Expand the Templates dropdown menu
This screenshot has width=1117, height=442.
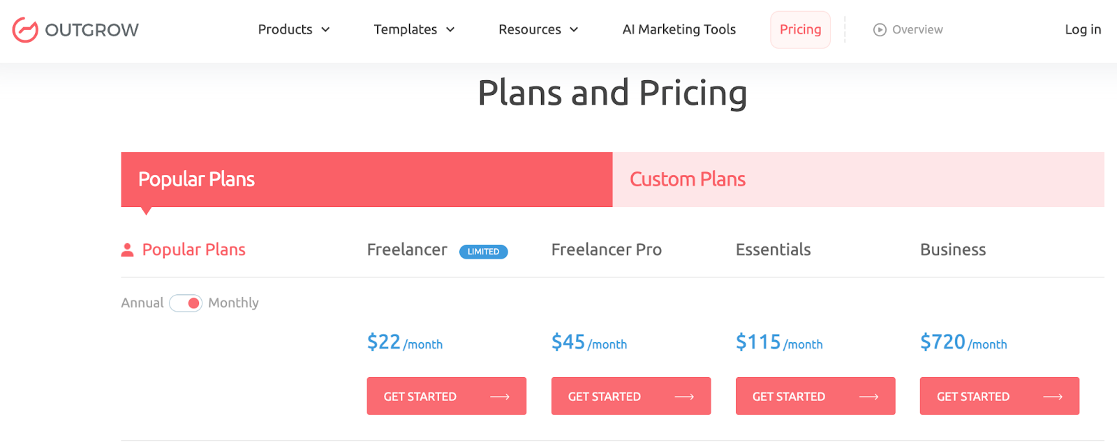point(414,30)
